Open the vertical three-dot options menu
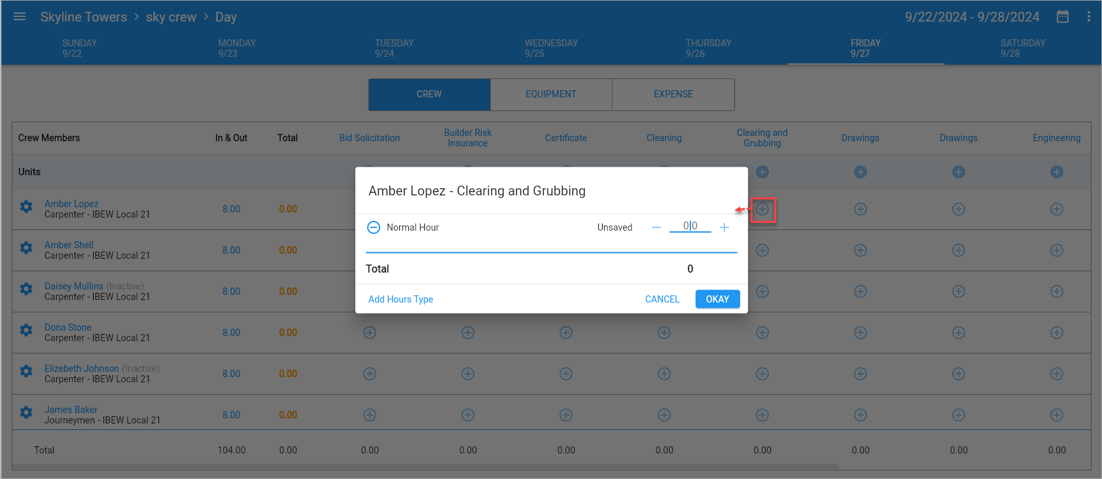Image resolution: width=1102 pixels, height=479 pixels. coord(1089,17)
